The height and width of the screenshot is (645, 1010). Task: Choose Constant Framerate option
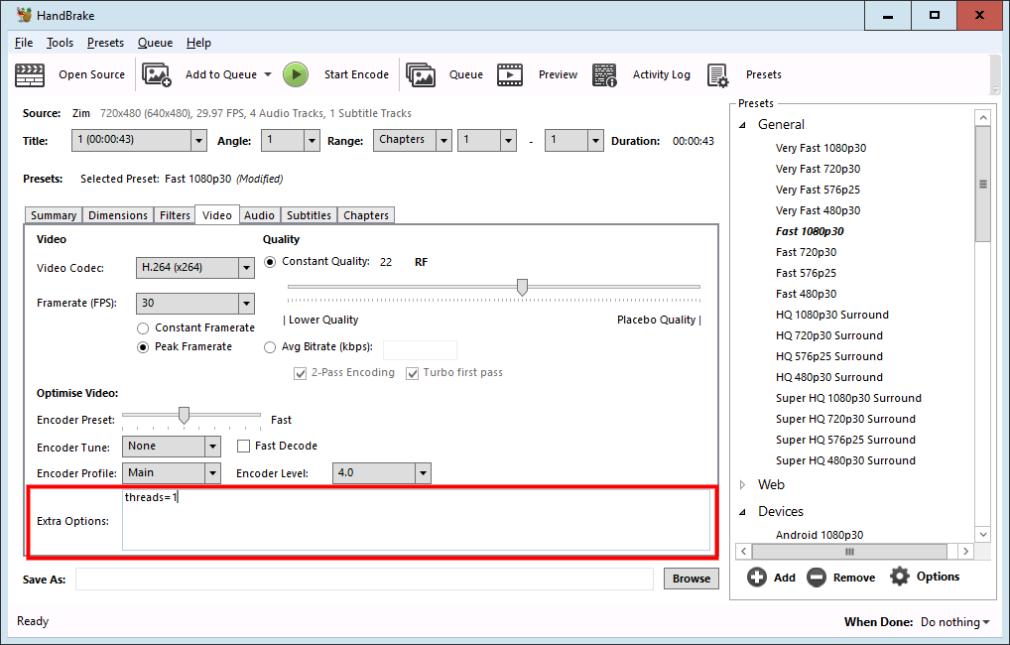[x=143, y=328]
